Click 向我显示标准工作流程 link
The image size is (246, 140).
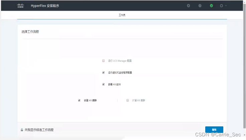click(39, 130)
